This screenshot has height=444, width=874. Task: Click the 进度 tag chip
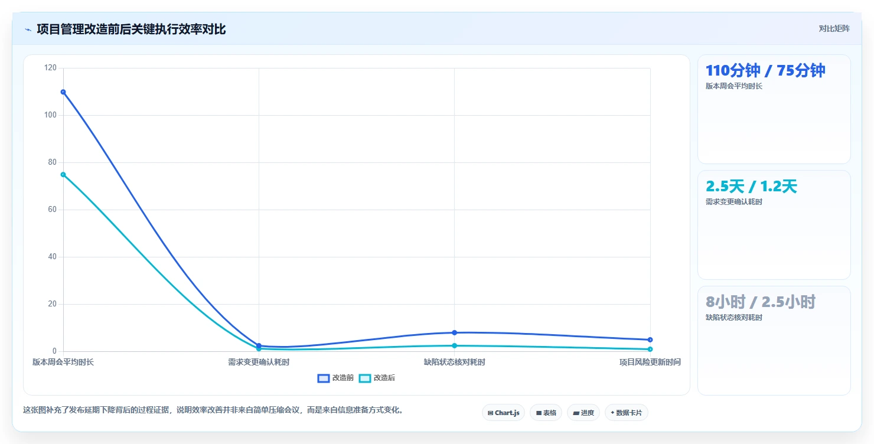(x=583, y=413)
